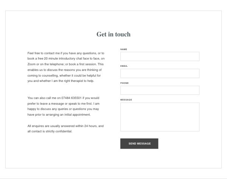Click the phone number 07484 635501

(72, 98)
